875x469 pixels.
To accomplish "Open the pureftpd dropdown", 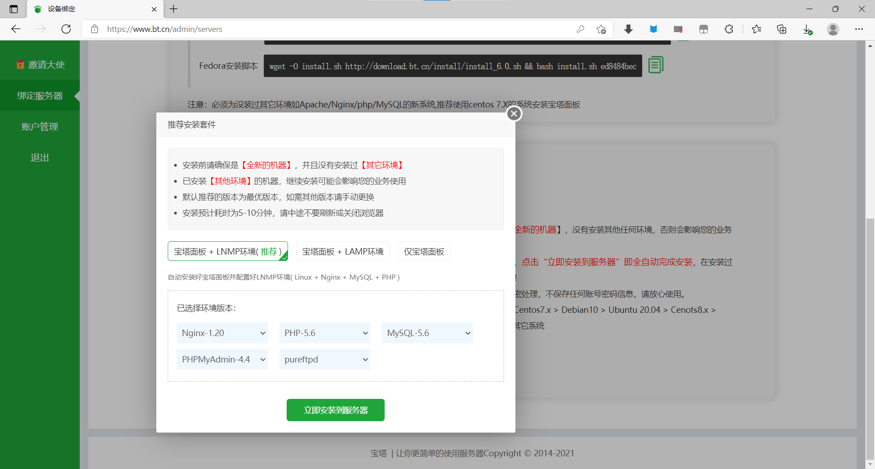I will pyautogui.click(x=325, y=359).
